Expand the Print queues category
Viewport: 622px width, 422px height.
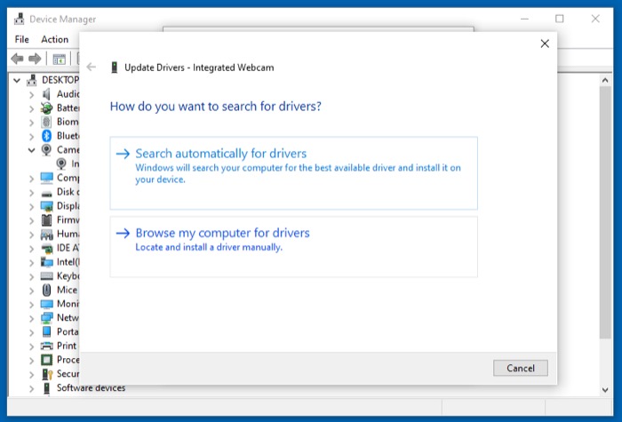coord(31,346)
